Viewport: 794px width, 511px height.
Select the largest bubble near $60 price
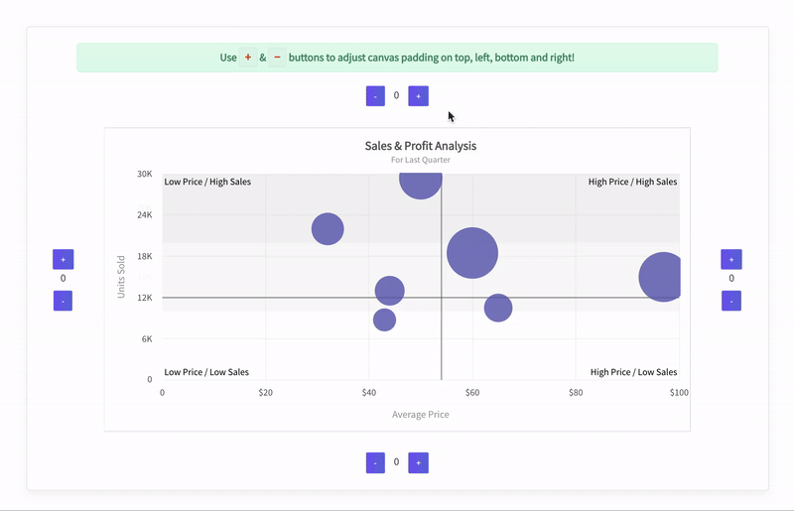tap(472, 253)
